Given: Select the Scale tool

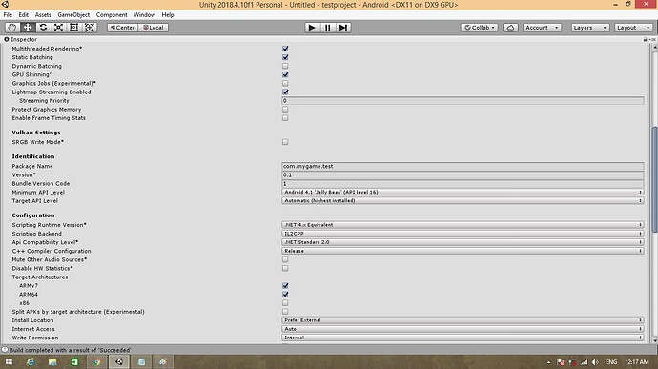Looking at the screenshot, I should click(x=59, y=28).
